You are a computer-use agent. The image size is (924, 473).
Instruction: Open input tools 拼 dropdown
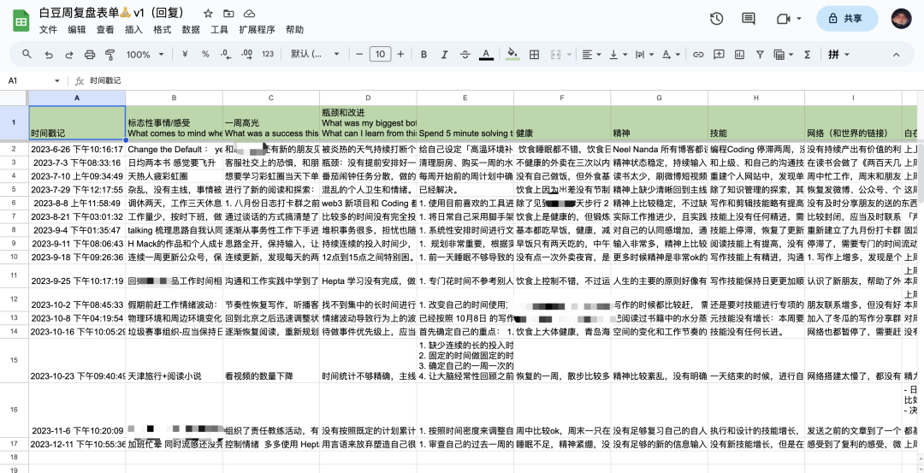[x=838, y=54]
